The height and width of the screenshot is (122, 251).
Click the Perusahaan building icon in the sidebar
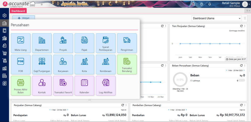[5, 23]
